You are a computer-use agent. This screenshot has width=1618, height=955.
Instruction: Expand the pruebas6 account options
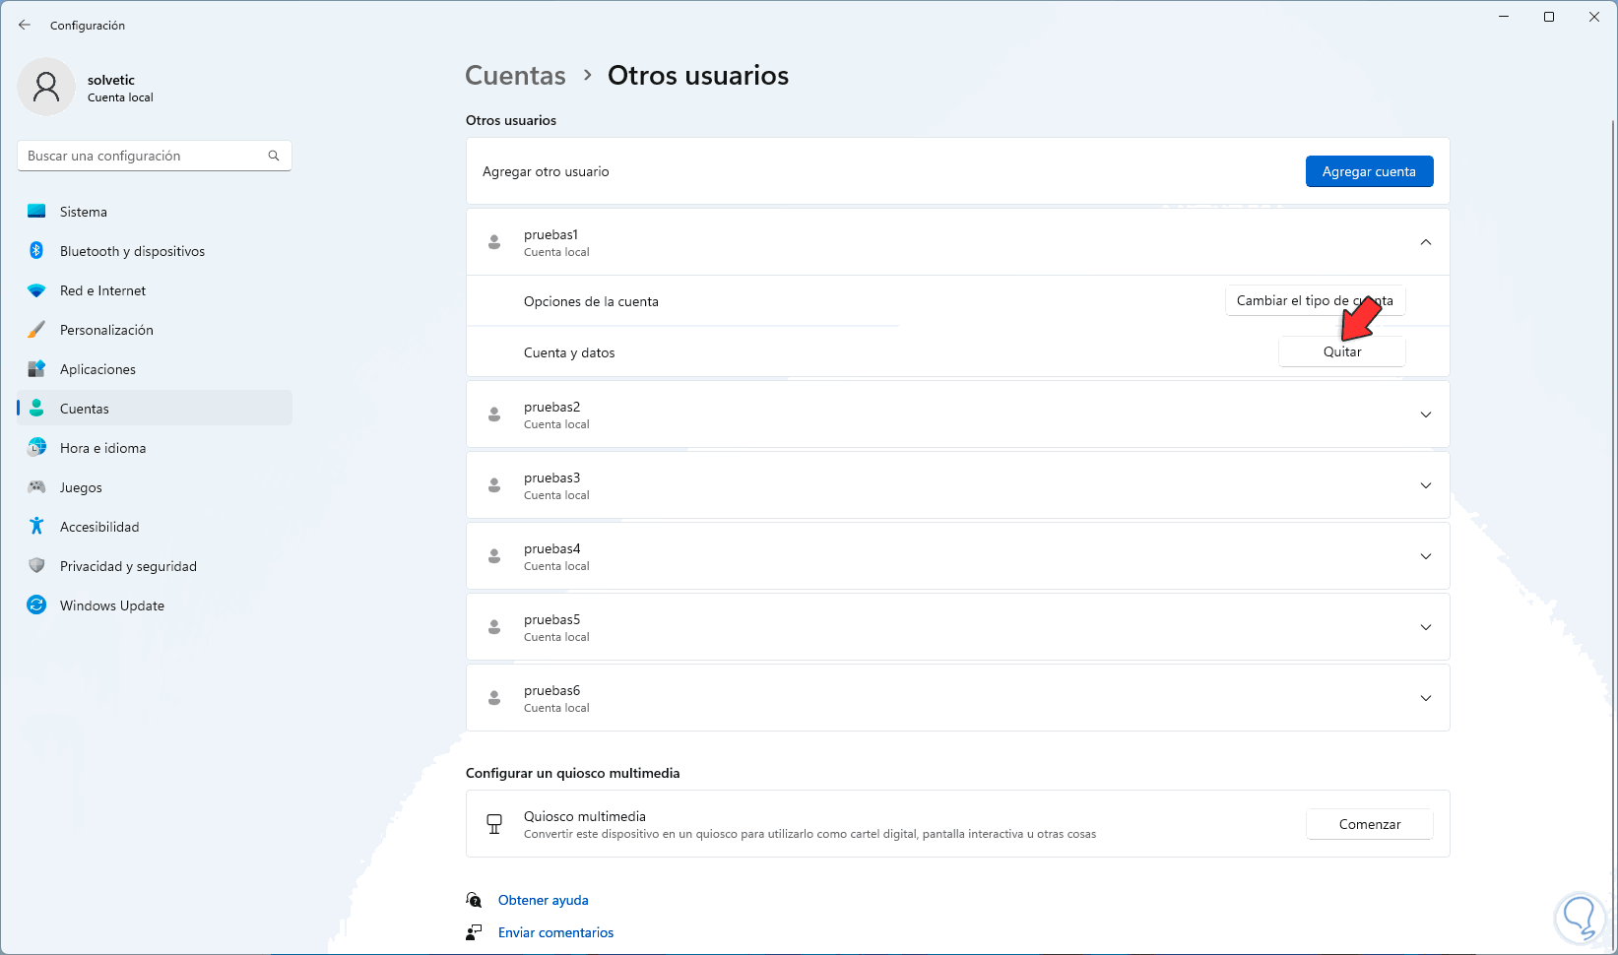[1425, 698]
